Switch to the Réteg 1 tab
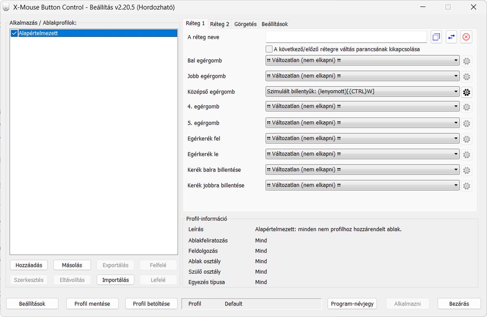 tap(195, 23)
